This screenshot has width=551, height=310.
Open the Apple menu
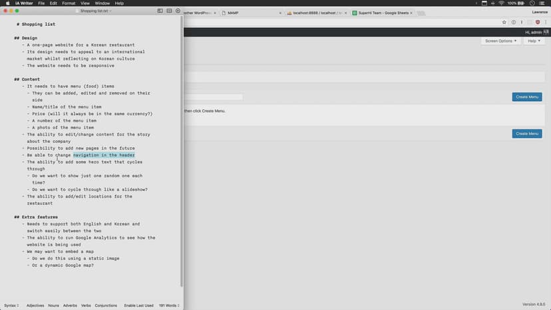coord(6,3)
